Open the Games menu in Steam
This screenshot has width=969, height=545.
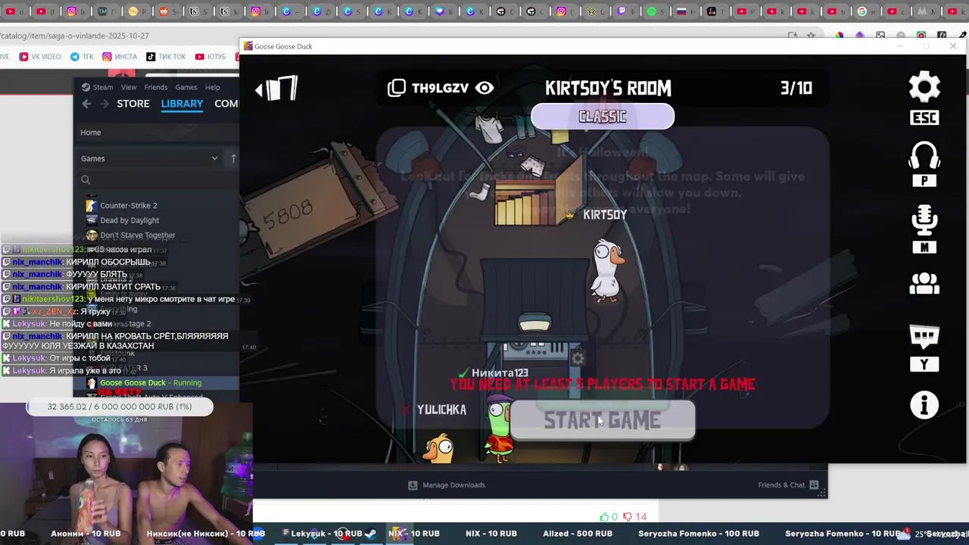click(x=186, y=87)
